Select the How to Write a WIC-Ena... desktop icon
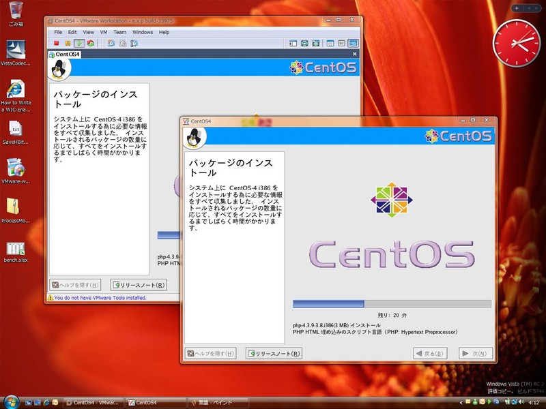Screen dimensions: 546x409 tap(15, 96)
